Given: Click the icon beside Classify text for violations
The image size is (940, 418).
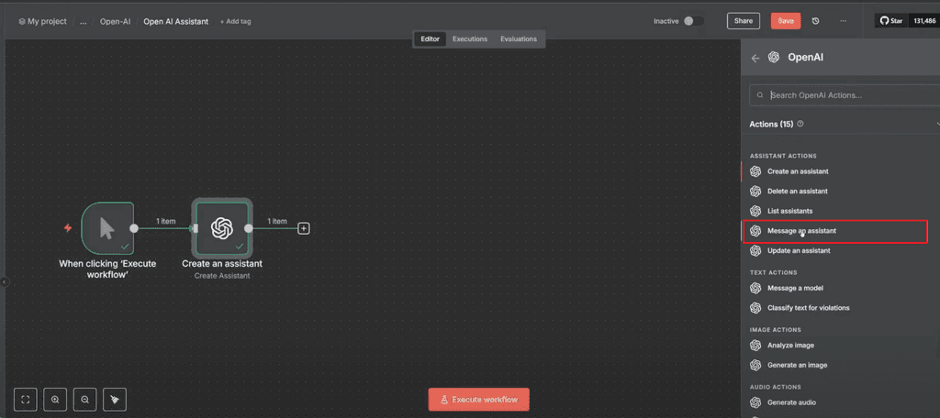Looking at the screenshot, I should 755,308.
